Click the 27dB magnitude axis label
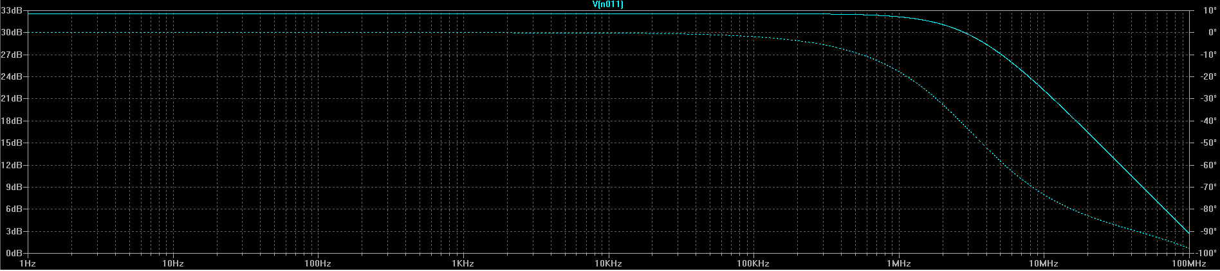1220x271 pixels. pos(12,55)
